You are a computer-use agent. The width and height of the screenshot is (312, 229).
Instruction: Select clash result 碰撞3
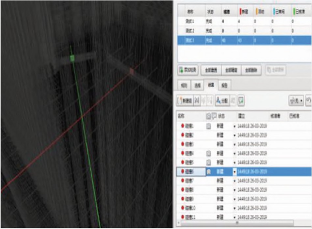pos(244,144)
